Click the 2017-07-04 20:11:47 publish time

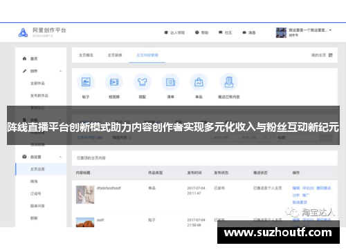tap(196, 191)
